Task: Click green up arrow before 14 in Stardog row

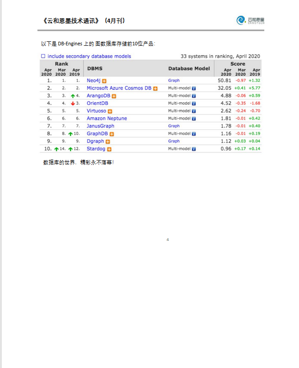Action: click(x=56, y=149)
